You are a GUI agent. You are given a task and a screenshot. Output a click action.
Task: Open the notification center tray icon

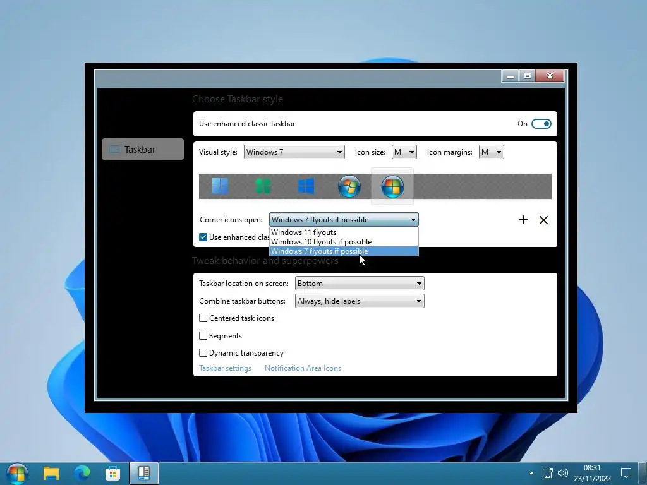626,473
